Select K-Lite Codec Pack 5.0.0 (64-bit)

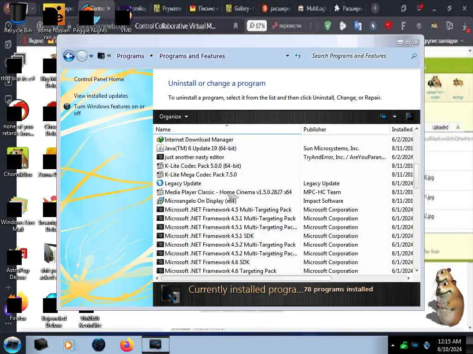[x=203, y=166]
